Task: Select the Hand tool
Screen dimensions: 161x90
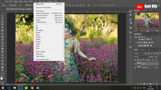Action: coord(2,67)
